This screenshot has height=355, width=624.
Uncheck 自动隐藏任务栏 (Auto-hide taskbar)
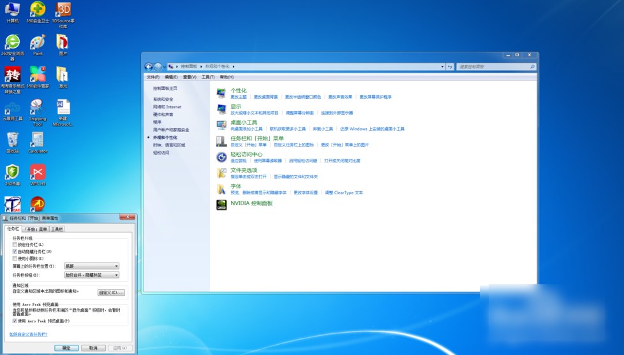click(x=15, y=252)
